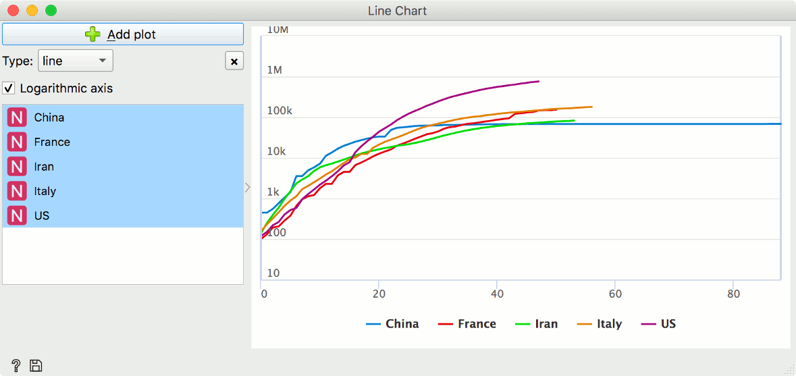Toggle the US series in the legend
This screenshot has width=796, height=376.
click(658, 324)
